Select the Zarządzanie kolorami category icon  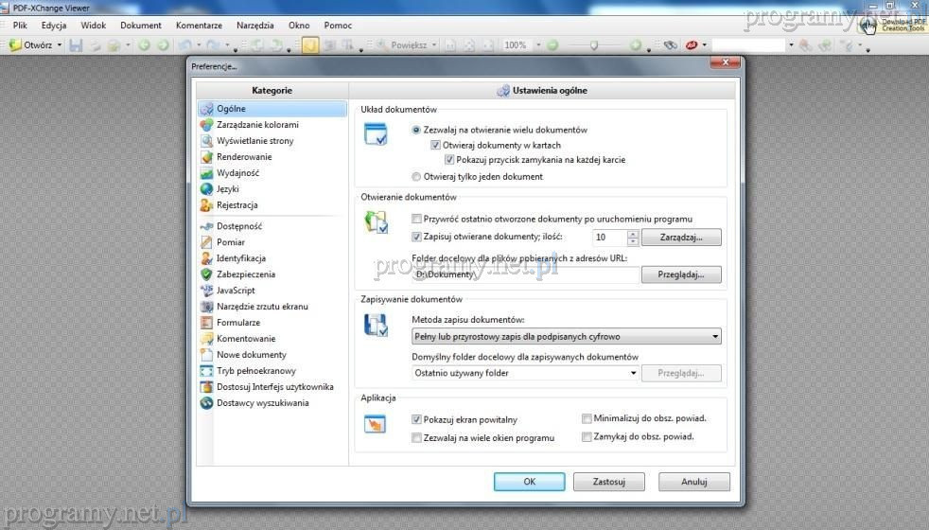pos(206,125)
